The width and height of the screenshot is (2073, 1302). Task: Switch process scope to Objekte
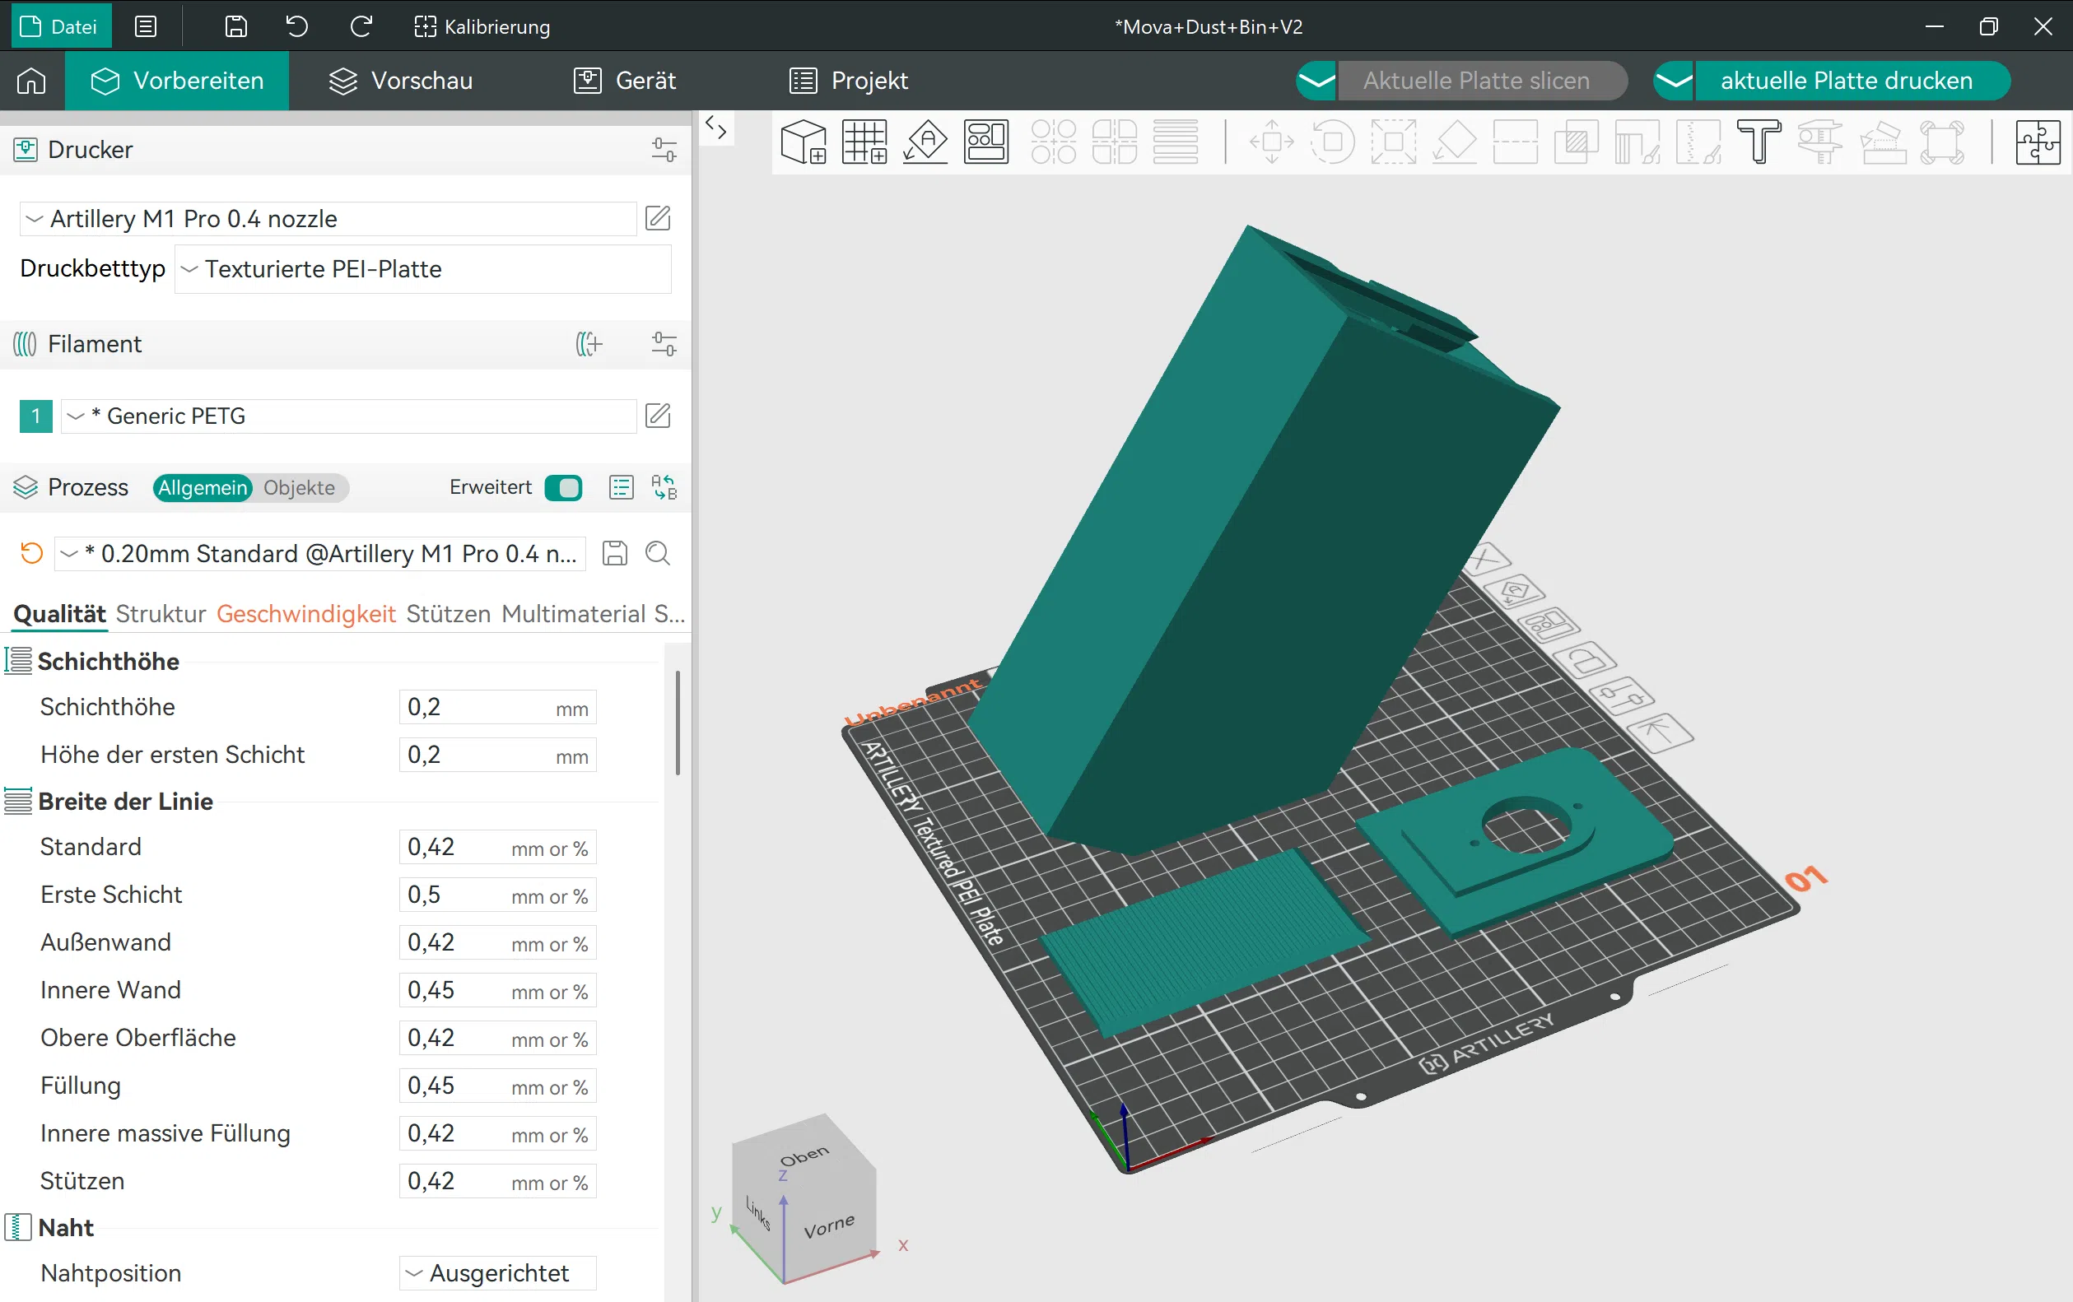click(x=299, y=488)
